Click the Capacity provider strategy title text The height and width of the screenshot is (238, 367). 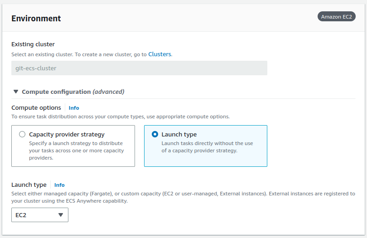(x=67, y=134)
